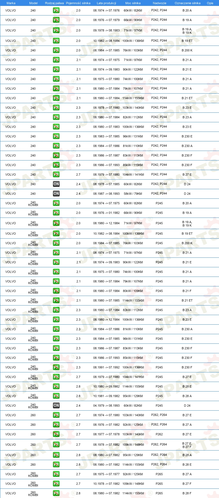
Task: Click petrol icon in the 08.1983 -> 07.1985 row
Action: tap(56, 136)
